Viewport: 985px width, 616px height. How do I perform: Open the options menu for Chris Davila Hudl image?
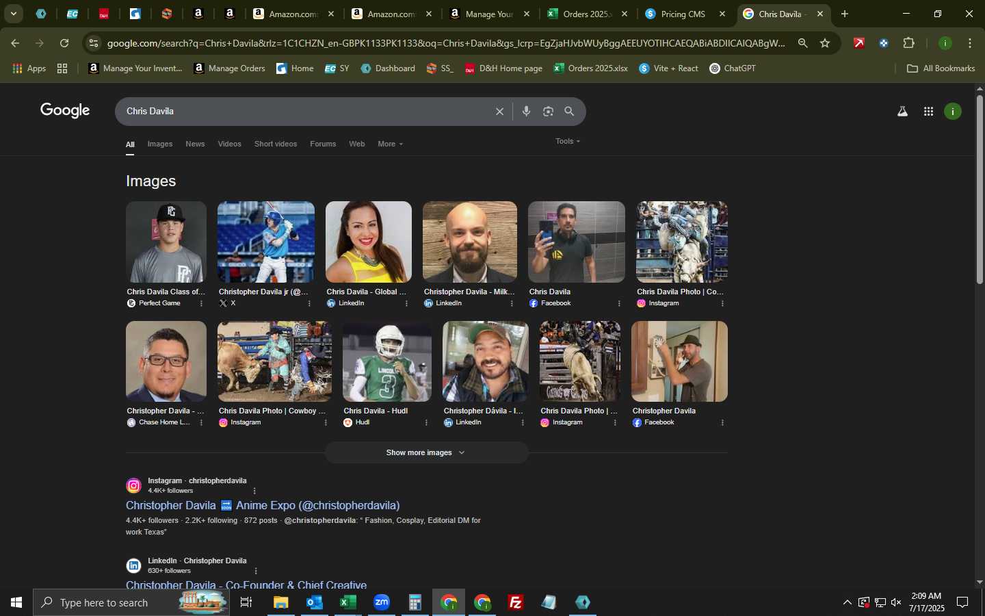coord(426,422)
